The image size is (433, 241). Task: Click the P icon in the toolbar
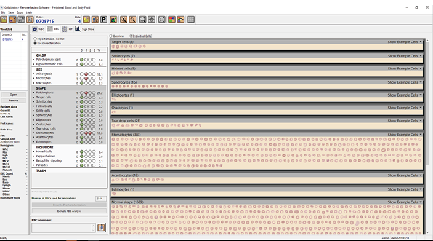pos(103,19)
